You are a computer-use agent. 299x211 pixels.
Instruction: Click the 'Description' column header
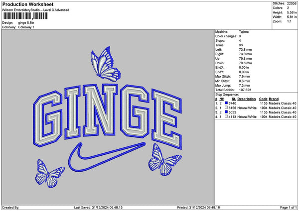(247, 99)
